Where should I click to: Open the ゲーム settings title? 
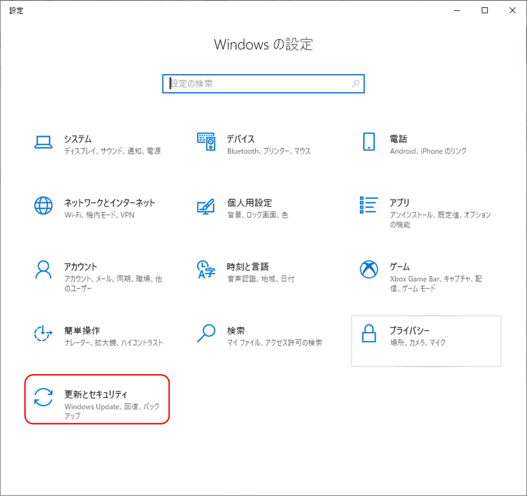400,267
